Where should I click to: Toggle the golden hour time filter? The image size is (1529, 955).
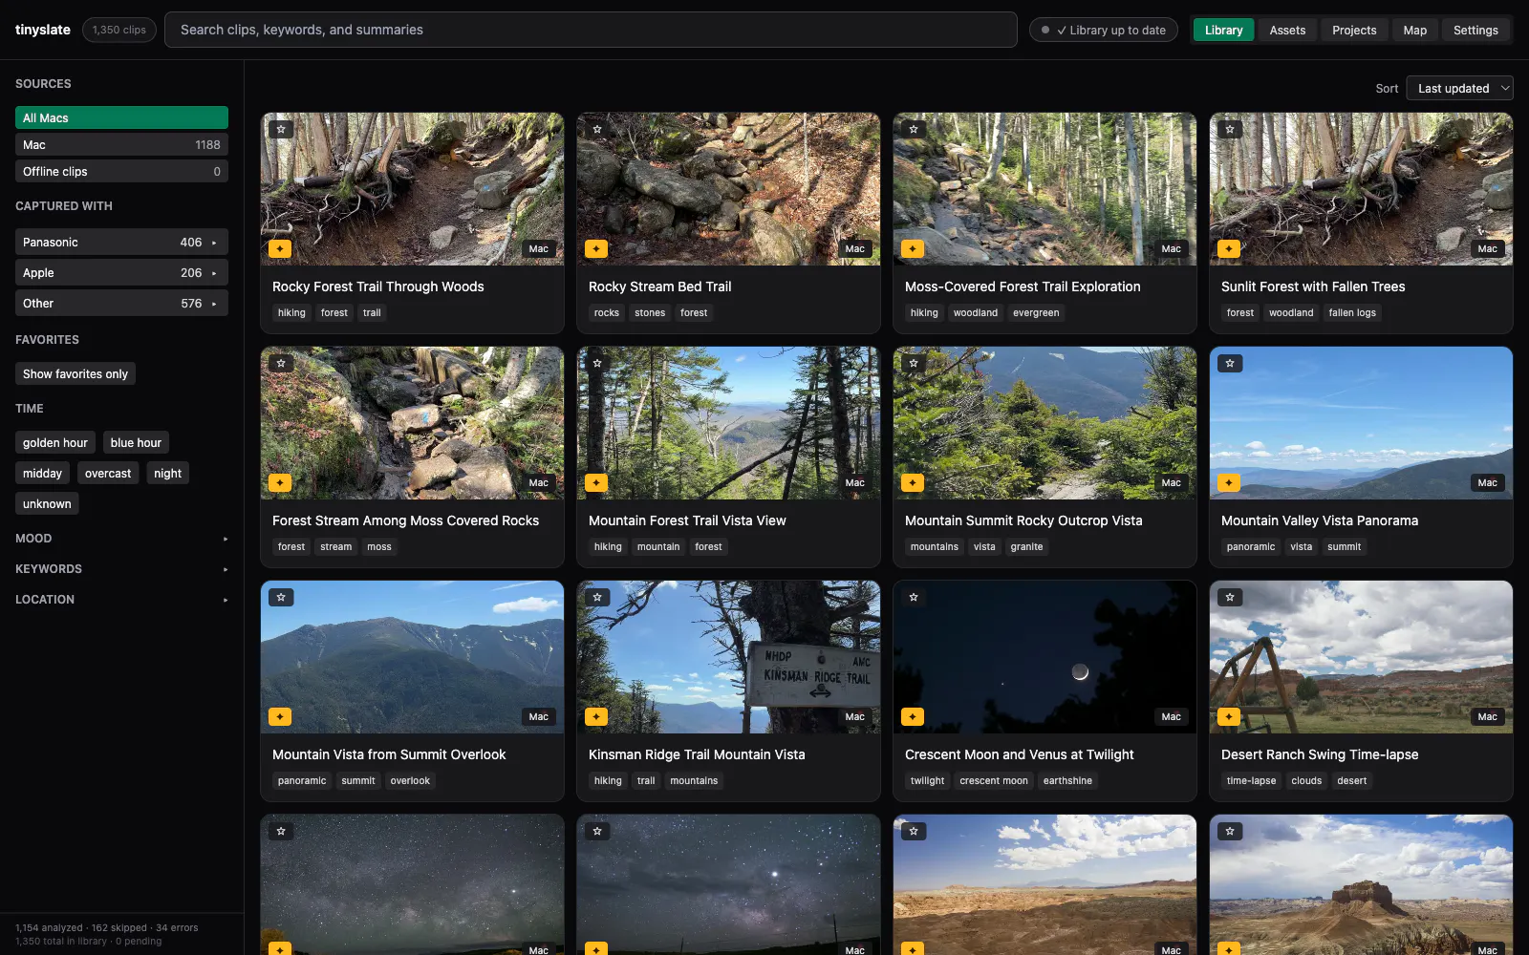pyautogui.click(x=55, y=442)
